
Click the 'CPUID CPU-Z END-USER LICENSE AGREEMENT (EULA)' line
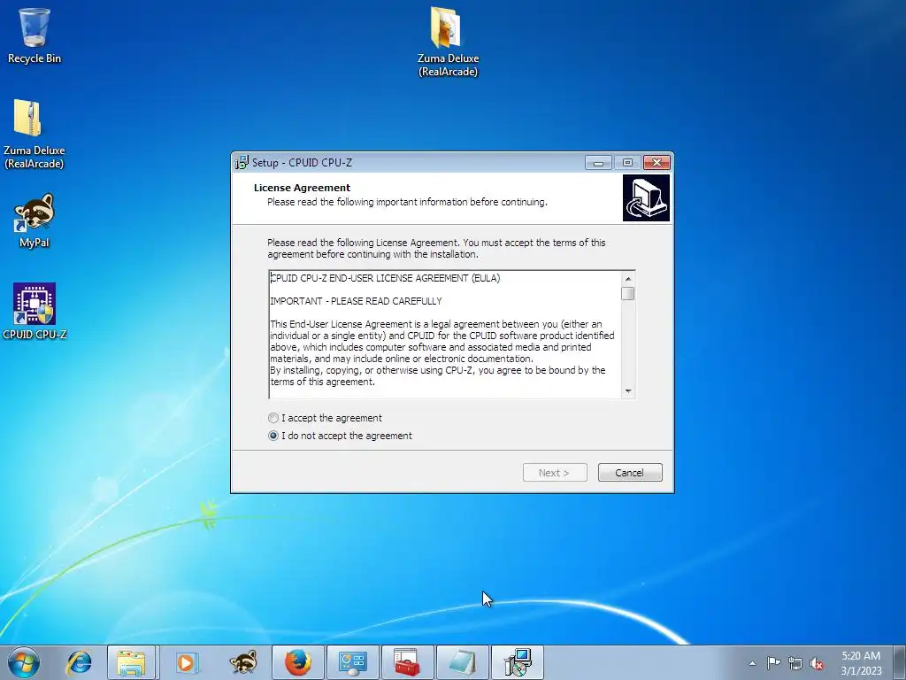coord(386,278)
